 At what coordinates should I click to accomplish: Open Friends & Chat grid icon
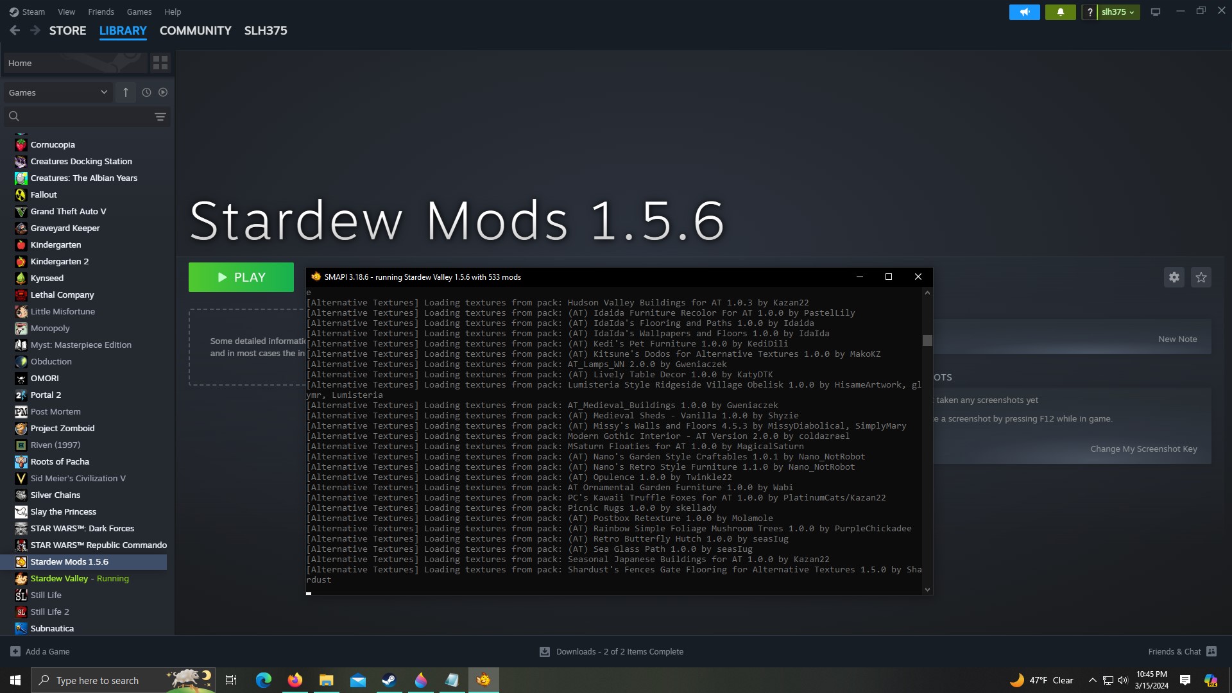[1211, 651]
